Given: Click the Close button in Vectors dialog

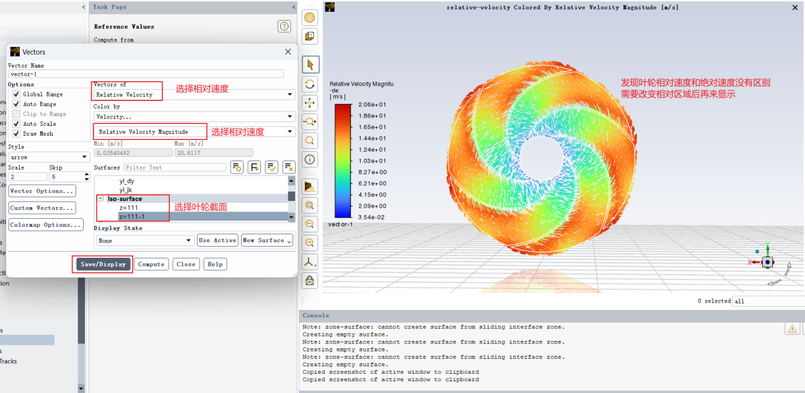Looking at the screenshot, I should click(186, 264).
